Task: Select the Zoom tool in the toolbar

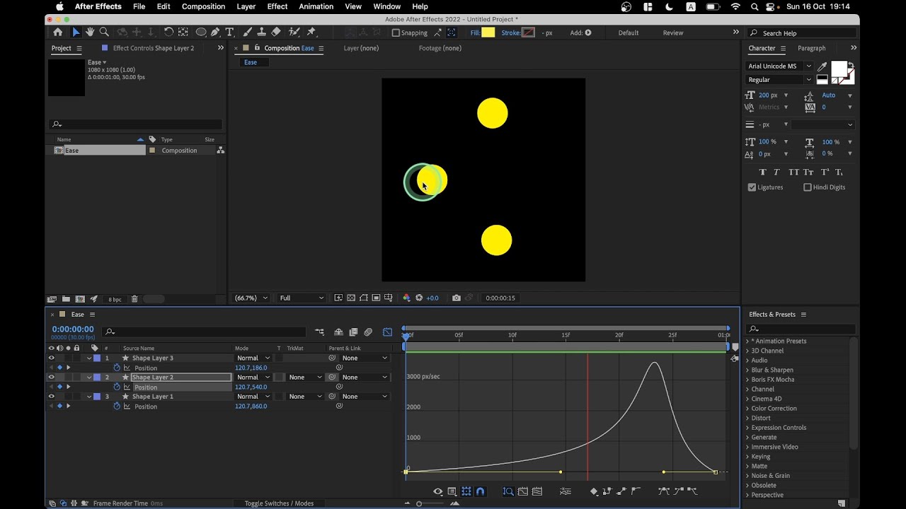Action: click(104, 33)
